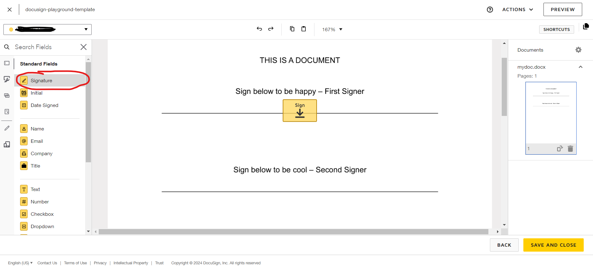Screen dimensions: 593x268
Task: Redo the last action
Action: (271, 29)
